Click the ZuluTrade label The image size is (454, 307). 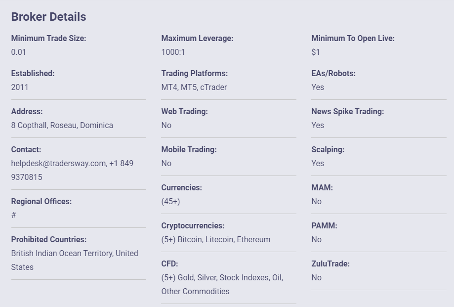(330, 264)
